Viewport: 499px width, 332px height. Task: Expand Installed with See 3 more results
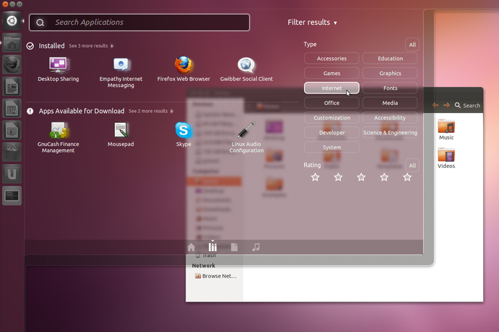tap(90, 46)
